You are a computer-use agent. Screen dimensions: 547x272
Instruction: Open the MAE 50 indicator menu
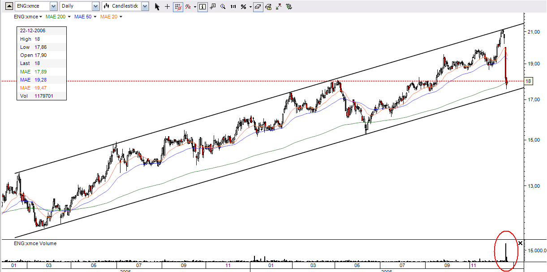coord(85,17)
